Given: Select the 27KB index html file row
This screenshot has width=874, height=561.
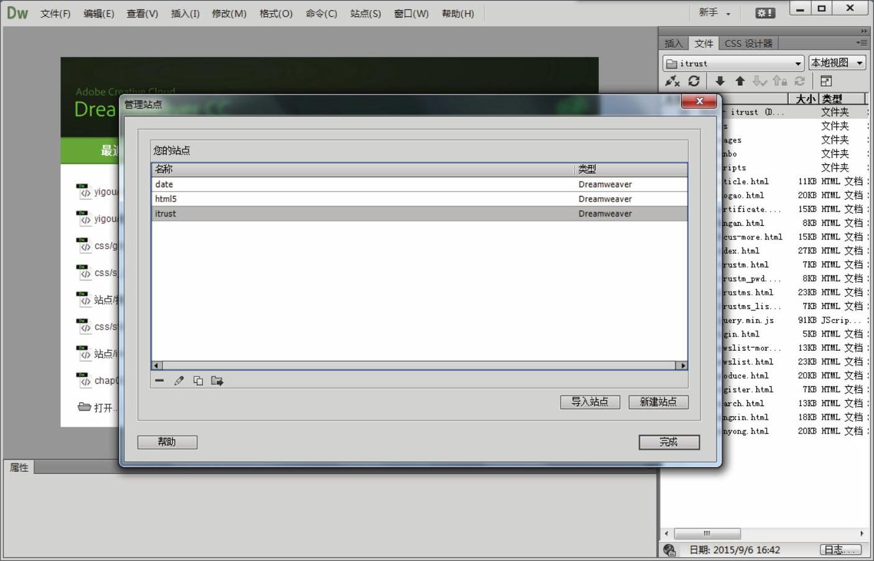Looking at the screenshot, I should 795,251.
